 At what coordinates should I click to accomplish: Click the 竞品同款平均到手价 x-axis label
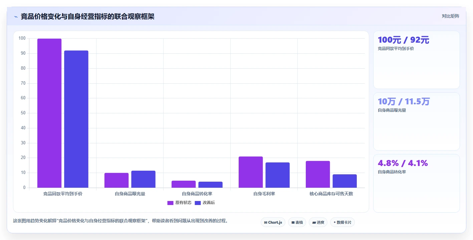[x=63, y=194]
